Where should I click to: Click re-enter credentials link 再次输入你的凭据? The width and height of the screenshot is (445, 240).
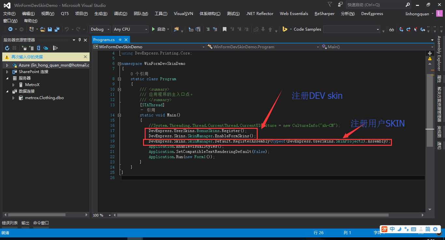(27, 57)
